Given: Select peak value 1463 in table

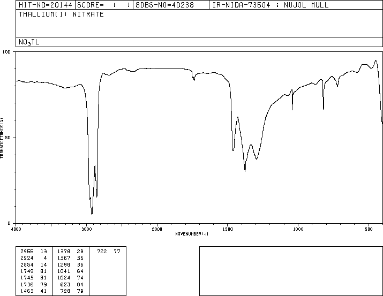Looking at the screenshot, I should (x=27, y=291).
